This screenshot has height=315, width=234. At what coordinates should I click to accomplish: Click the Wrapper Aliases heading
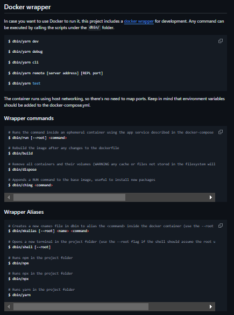point(24,212)
